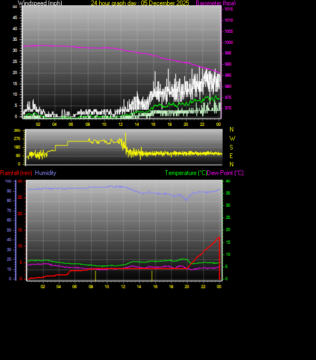Image resolution: width=316 pixels, height=360 pixels.
Task: Click the Temperature (°C) legend label
Action: coord(186,173)
